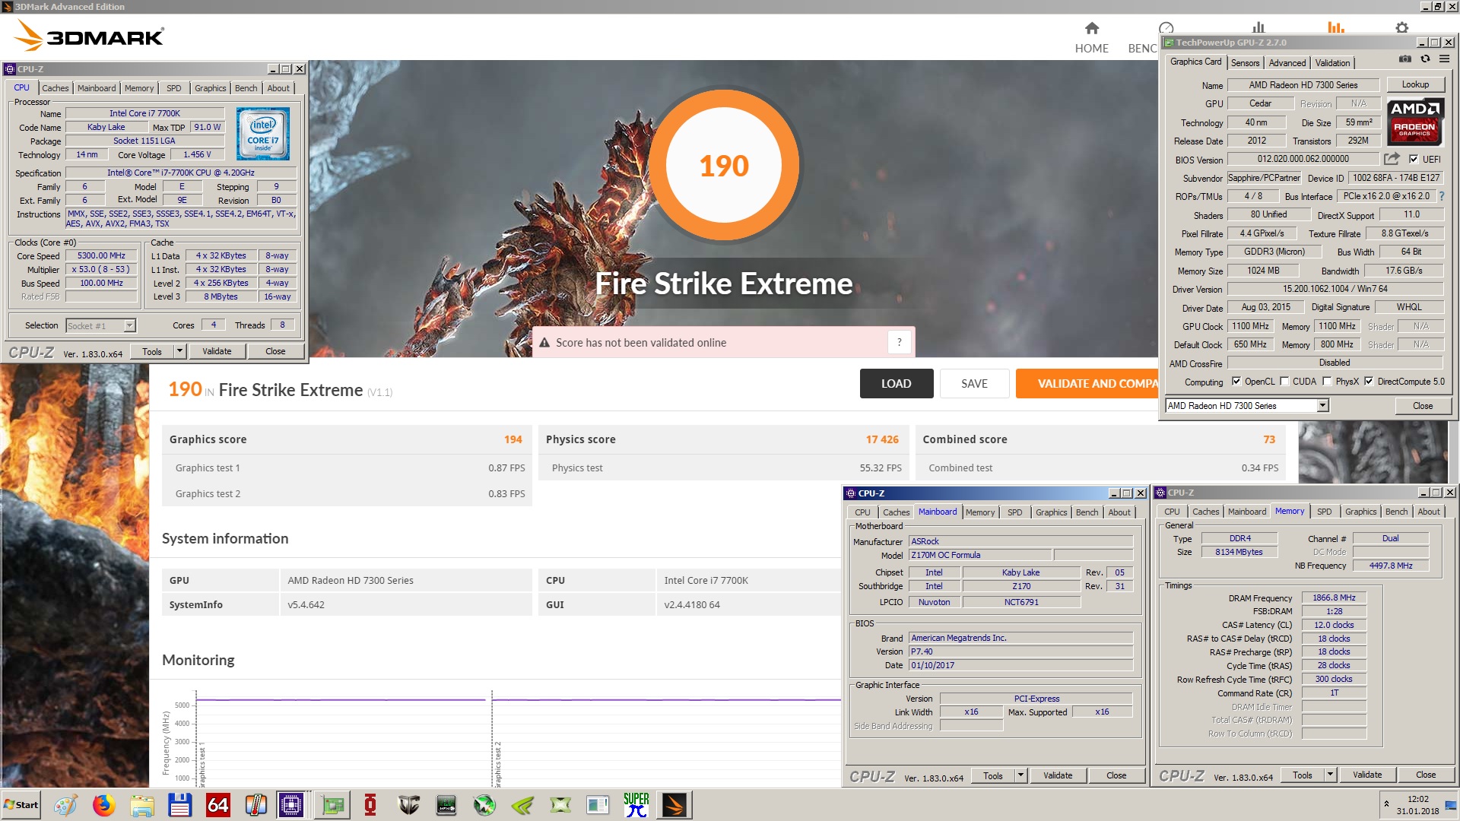Switch to Advanced tab in GPU-Z

1287,63
